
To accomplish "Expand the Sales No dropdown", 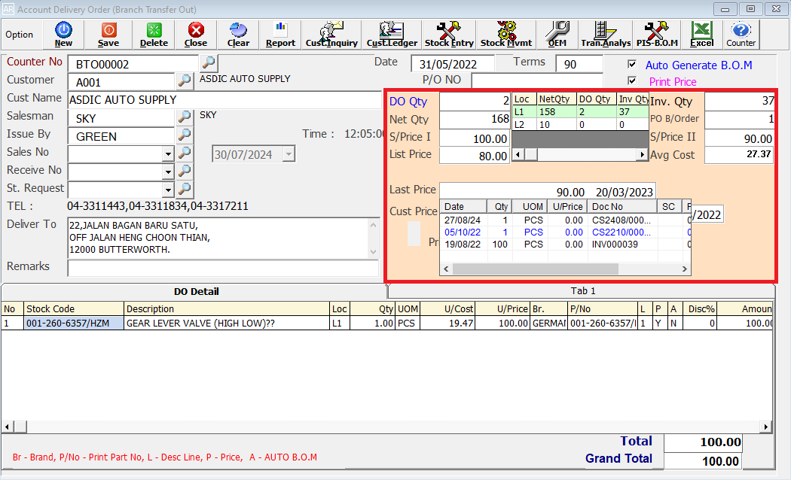I will [x=168, y=154].
